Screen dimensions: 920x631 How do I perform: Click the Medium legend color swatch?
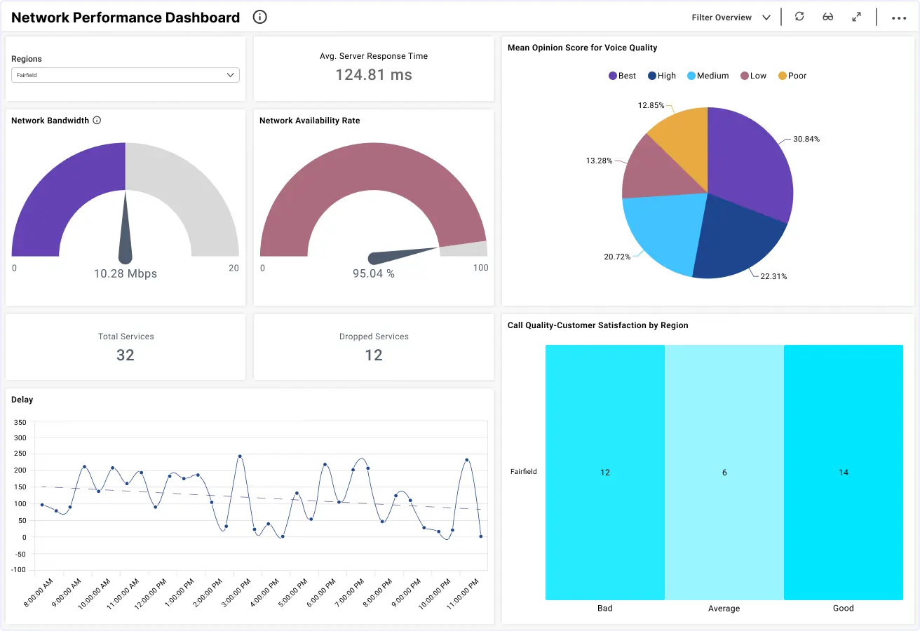click(691, 76)
